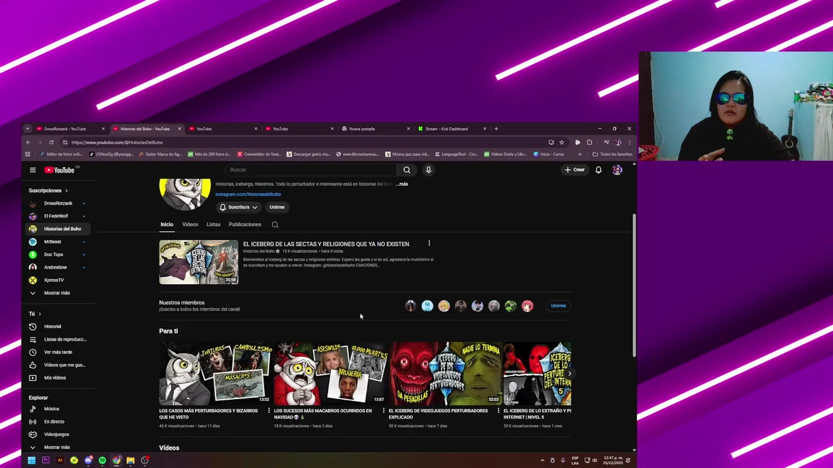Screen dimensions: 833x468
Task: Open Premiere Pro from taskbar
Action: [x=46, y=460]
